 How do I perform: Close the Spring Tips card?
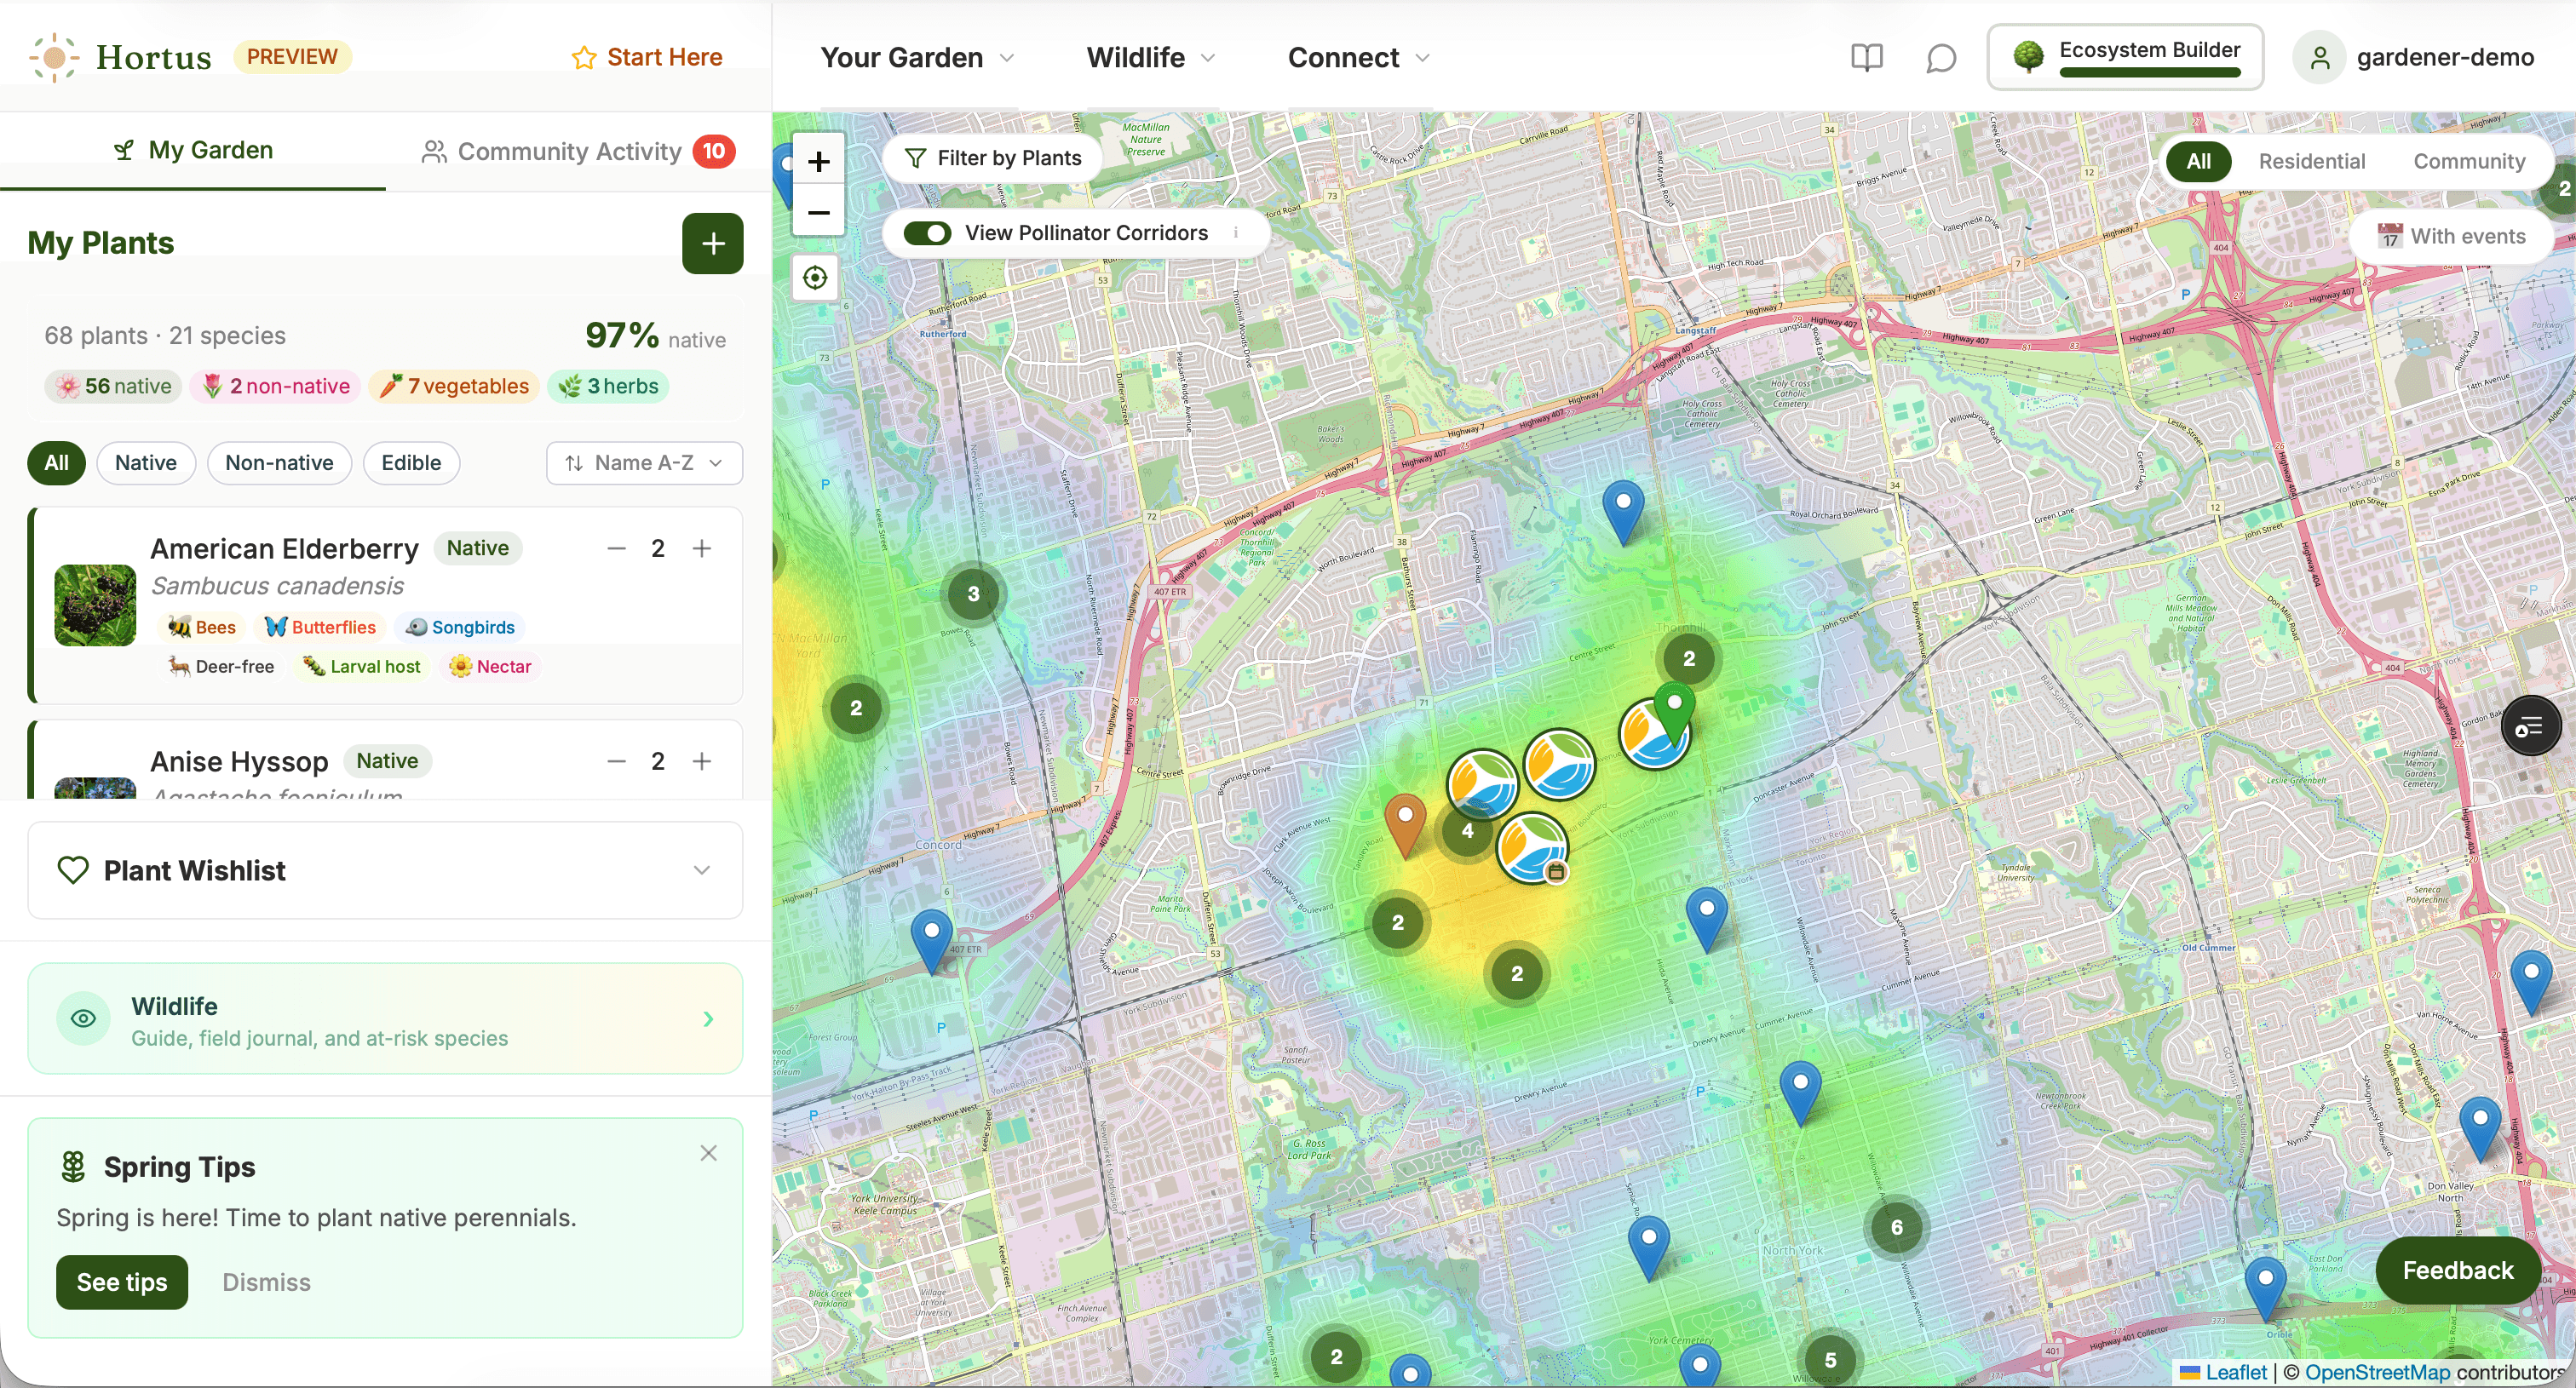click(708, 1152)
